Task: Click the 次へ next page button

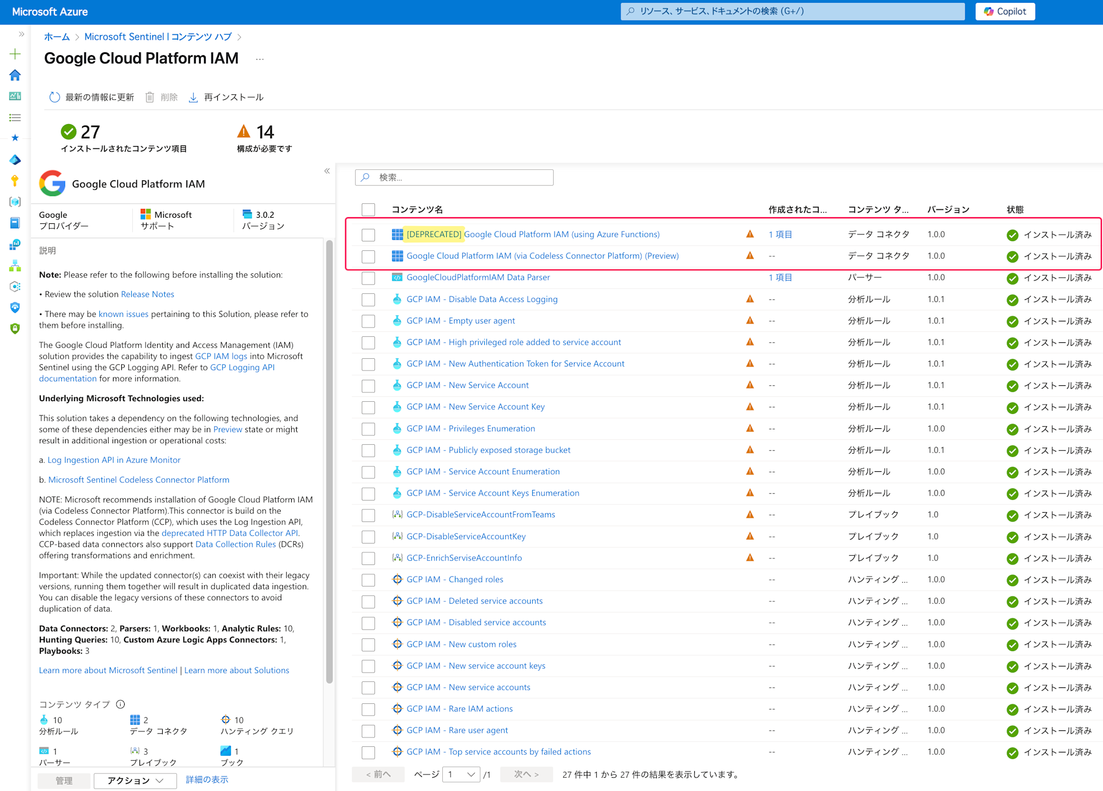Action: [527, 774]
